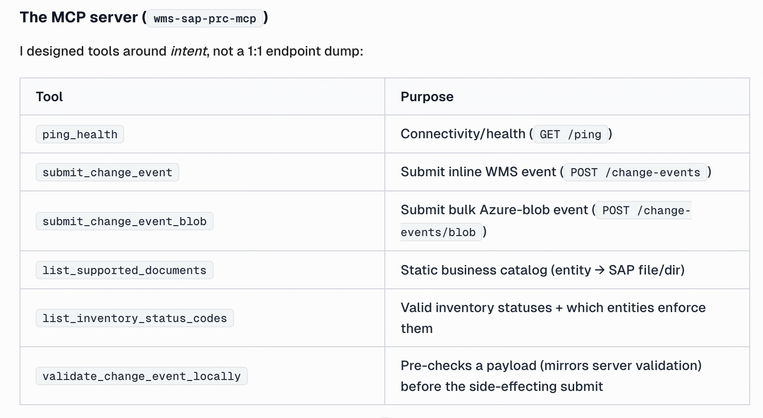The width and height of the screenshot is (763, 418).
Task: Select the validate_change_event_locally code cell
Action: (x=142, y=376)
